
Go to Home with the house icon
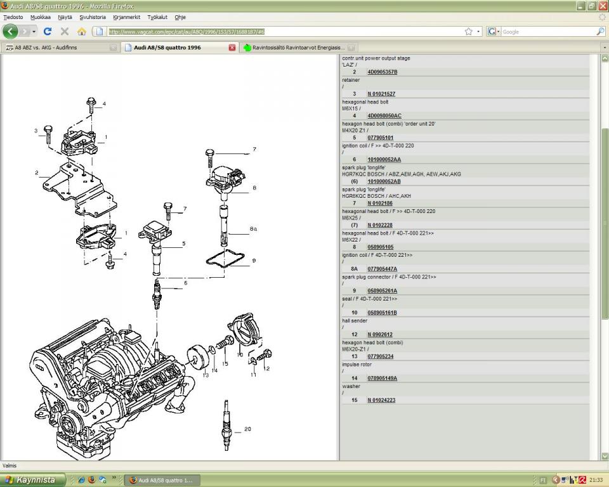(81, 31)
